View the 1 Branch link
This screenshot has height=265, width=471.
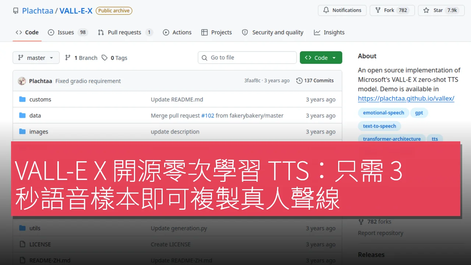(81, 58)
